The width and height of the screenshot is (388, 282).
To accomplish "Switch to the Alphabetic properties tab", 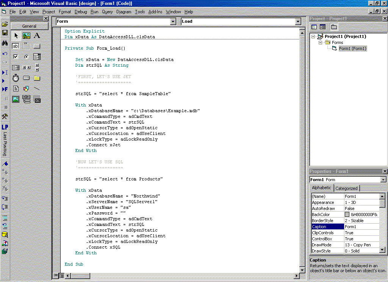I will point(321,188).
